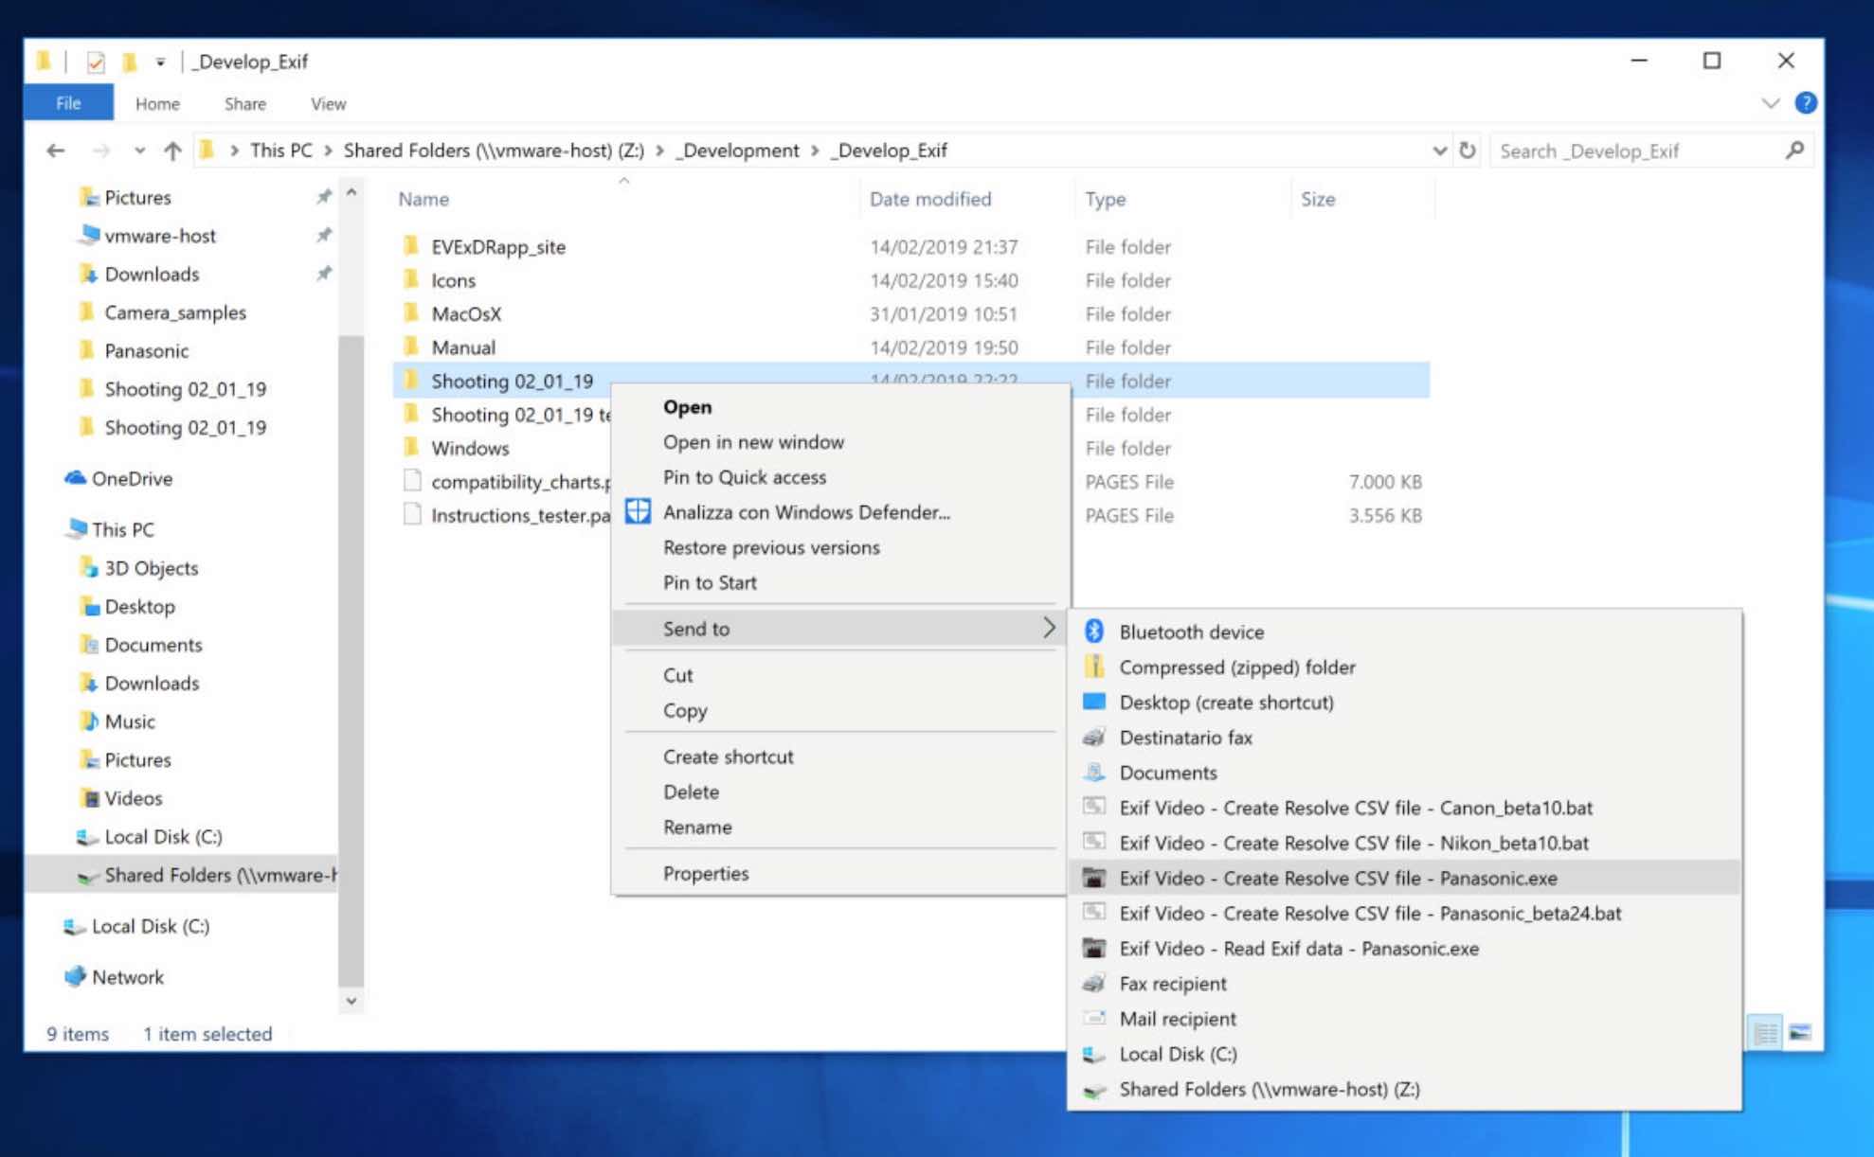Select Pin to Start
The image size is (1874, 1157).
tap(710, 582)
